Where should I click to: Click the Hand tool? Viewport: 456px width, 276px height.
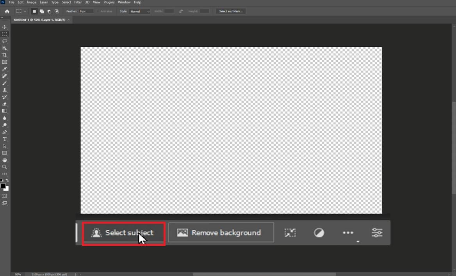pos(5,160)
